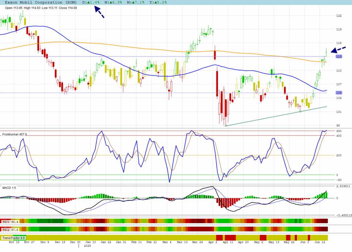Select the daily change D: 1.4% value
This screenshot has width=352, height=252.
(x=91, y=2)
